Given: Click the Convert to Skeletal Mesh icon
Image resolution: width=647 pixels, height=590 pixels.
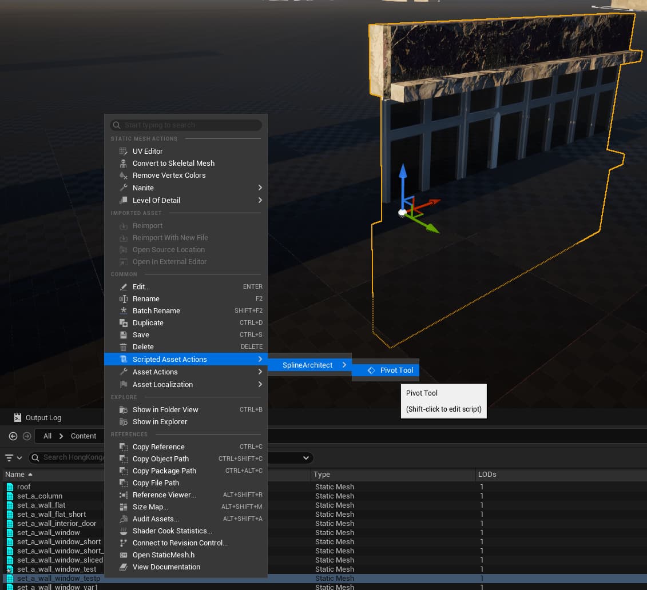Looking at the screenshot, I should point(123,163).
